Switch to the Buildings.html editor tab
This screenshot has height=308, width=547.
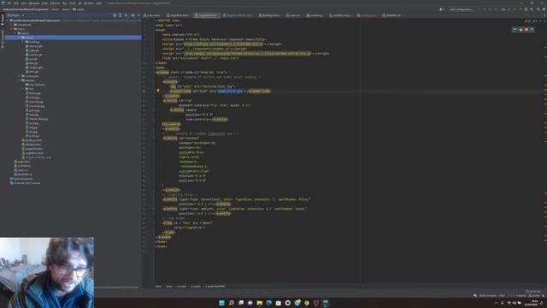point(269,15)
